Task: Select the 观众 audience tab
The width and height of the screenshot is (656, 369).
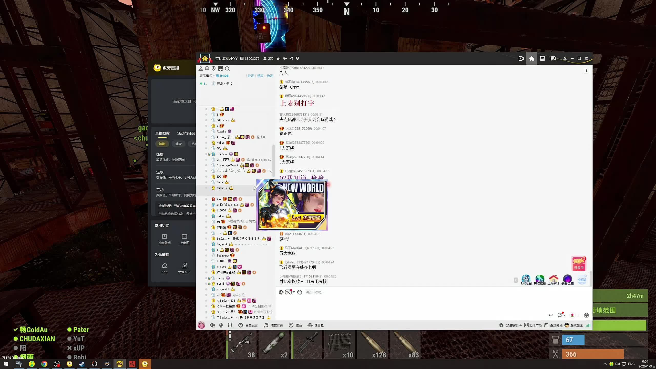Action: pyautogui.click(x=178, y=144)
